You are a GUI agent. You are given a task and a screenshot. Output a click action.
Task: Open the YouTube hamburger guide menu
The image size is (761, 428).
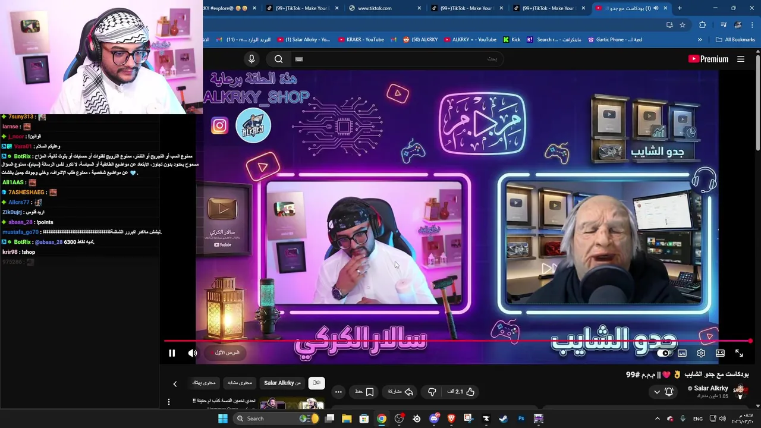[x=741, y=59]
